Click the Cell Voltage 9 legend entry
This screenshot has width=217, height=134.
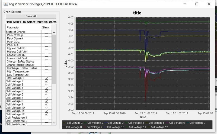coord(92,127)
